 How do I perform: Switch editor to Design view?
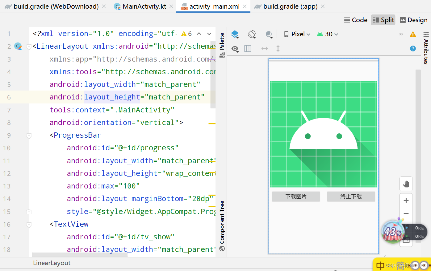(414, 20)
